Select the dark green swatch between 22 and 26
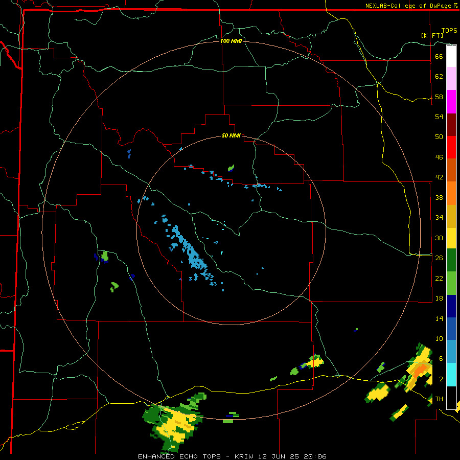Viewport: 460px width, 460px height. [451, 260]
